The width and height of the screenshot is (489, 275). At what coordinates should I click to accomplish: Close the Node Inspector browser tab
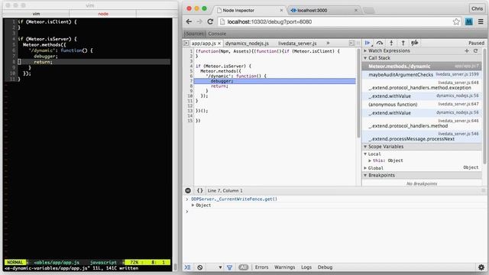(x=281, y=10)
